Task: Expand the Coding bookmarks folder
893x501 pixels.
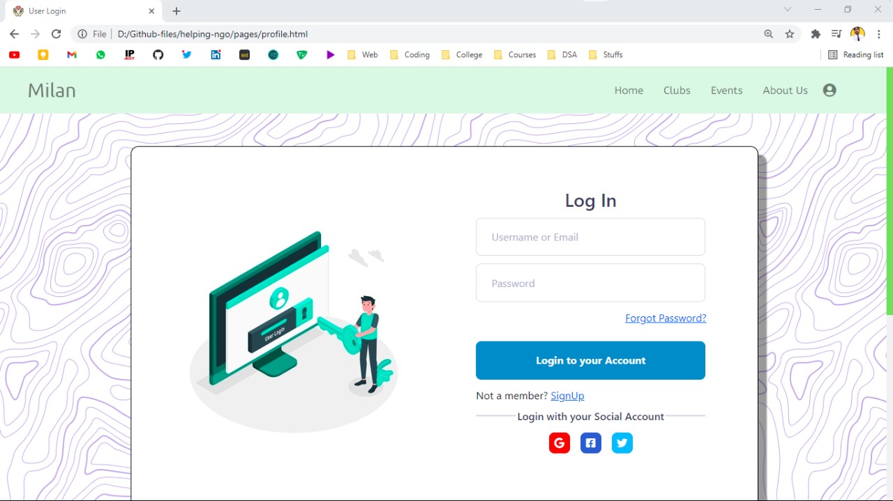Action: click(x=410, y=54)
